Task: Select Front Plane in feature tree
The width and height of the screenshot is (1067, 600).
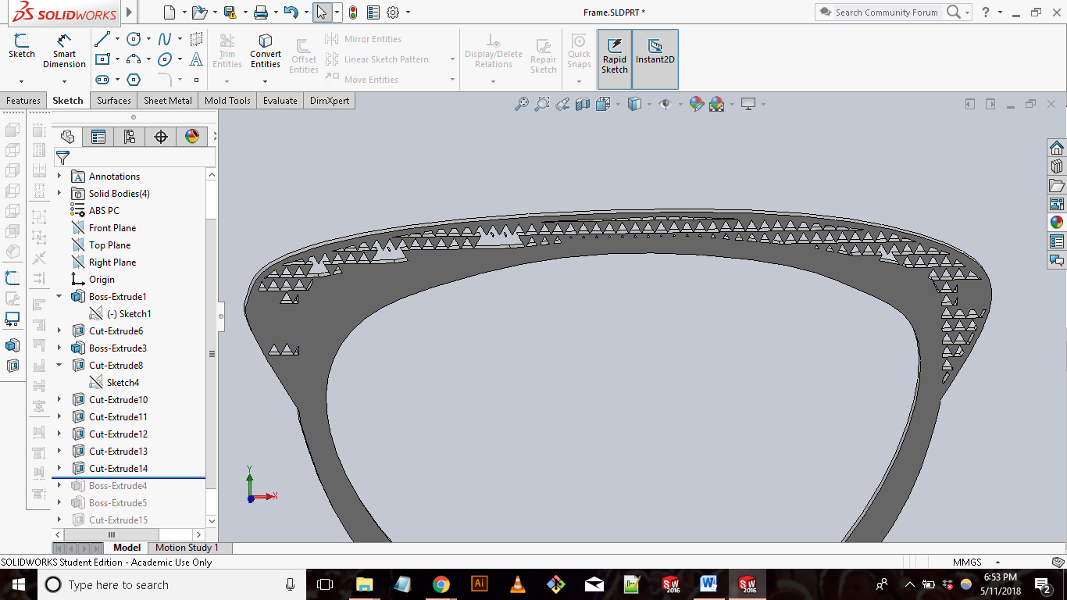Action: [x=112, y=227]
